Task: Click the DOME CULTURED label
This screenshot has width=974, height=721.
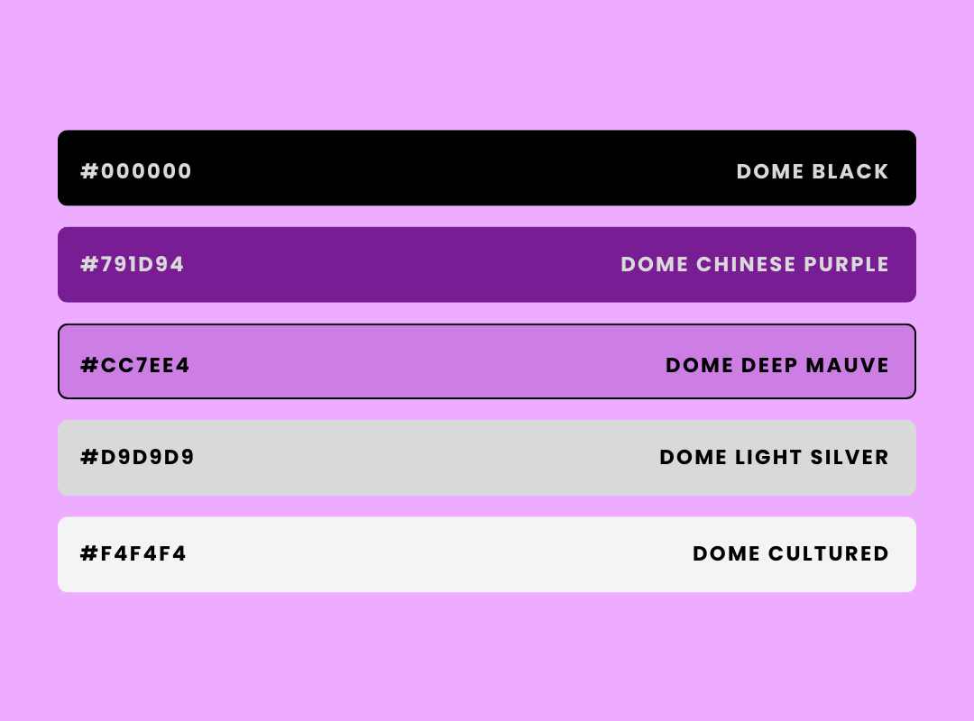Action: [x=791, y=553]
